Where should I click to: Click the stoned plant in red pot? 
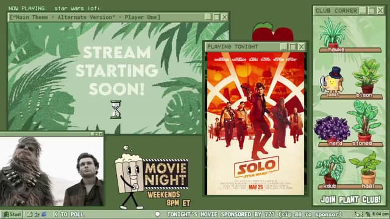364,121
